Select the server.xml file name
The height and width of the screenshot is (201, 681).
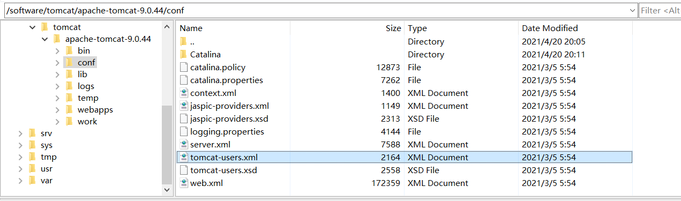[x=210, y=145]
